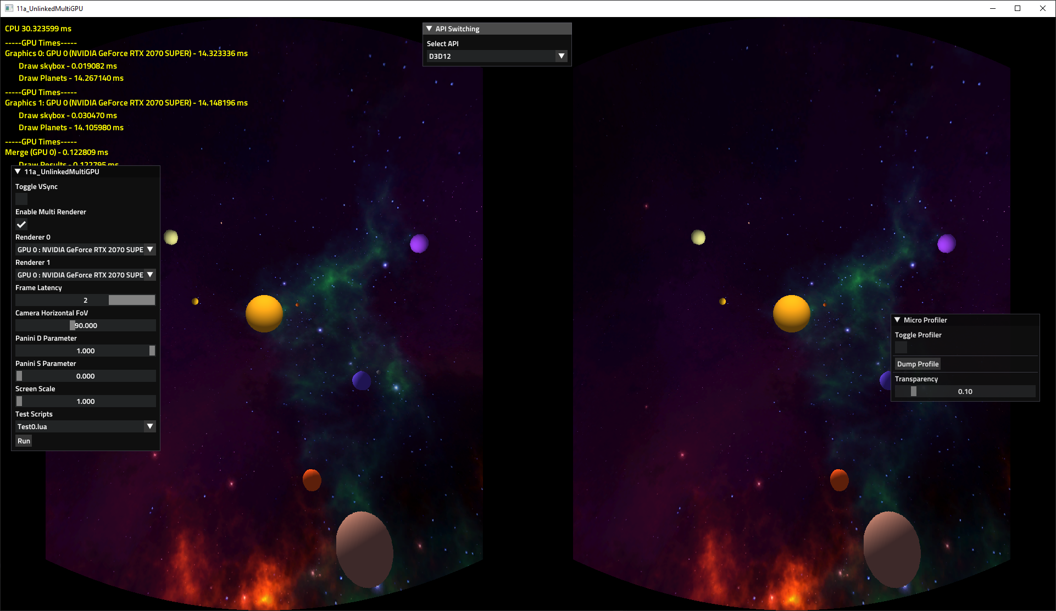Click the API Switching panel icon
The width and height of the screenshot is (1056, 611).
click(x=429, y=27)
